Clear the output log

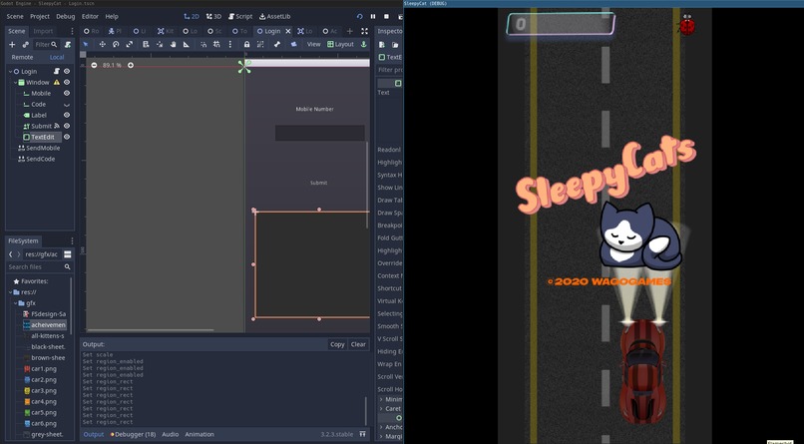coord(358,344)
